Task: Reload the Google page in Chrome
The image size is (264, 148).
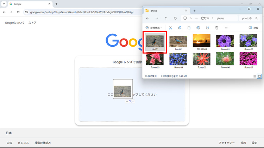Action: [18, 12]
